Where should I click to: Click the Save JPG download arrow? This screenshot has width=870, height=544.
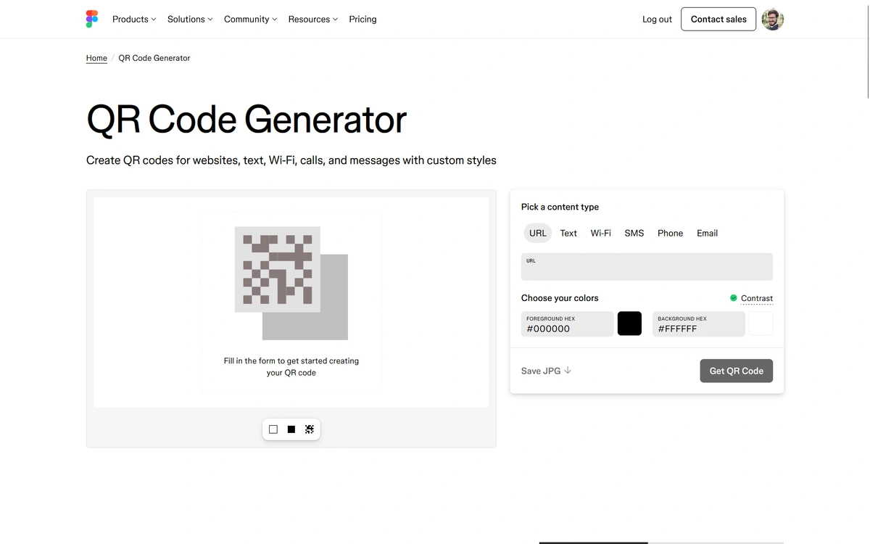tap(568, 370)
